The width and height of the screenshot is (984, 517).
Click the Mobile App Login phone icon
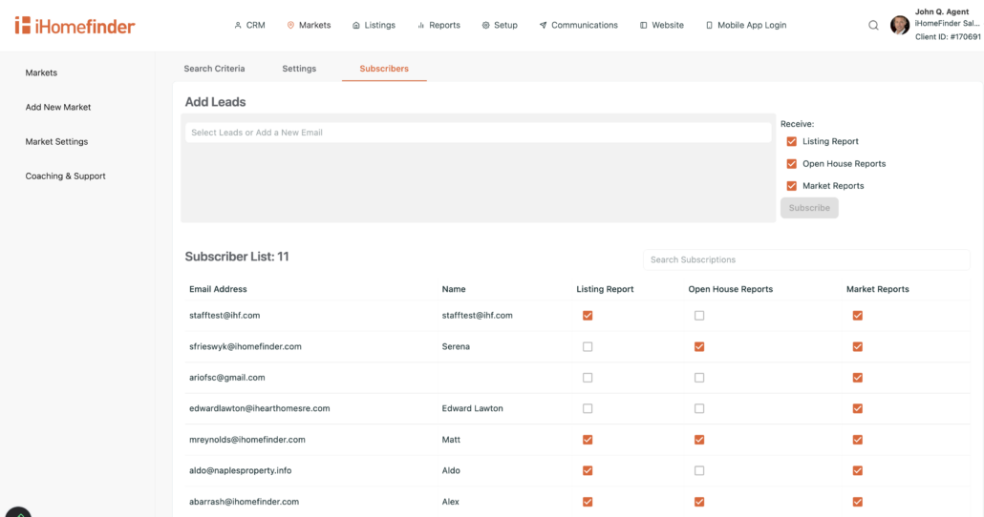coord(709,25)
